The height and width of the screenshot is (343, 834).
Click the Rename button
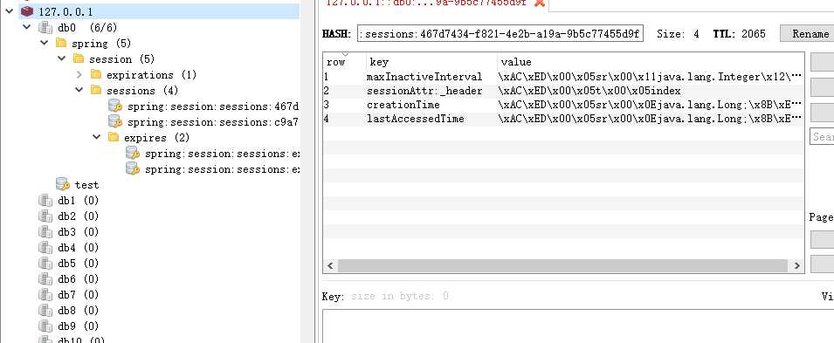click(807, 33)
